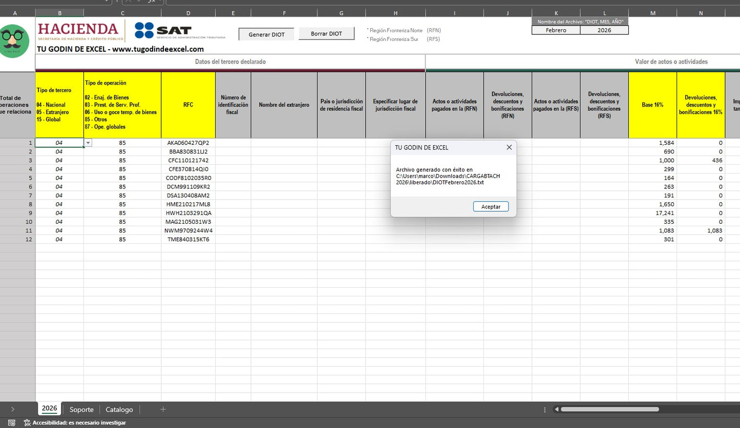Select RFC cell NWM9709244W4
Viewport: 740px width, 428px height.
188,230
